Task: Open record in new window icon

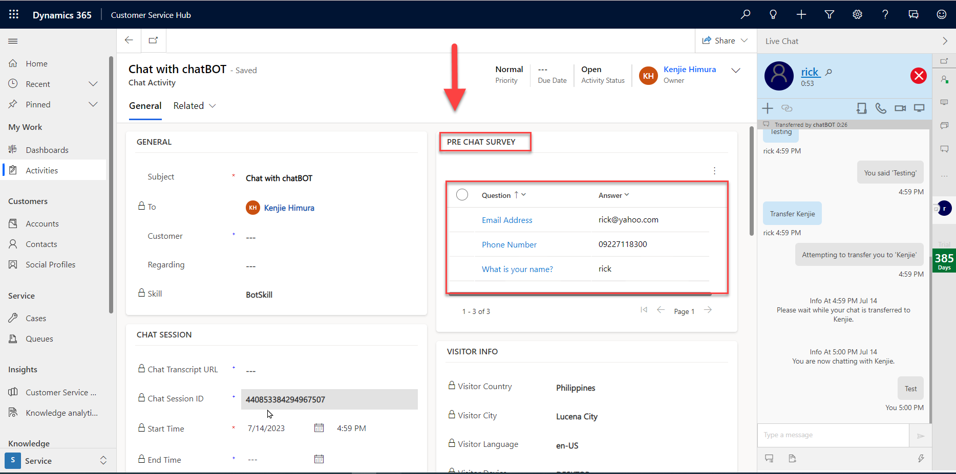Action: pos(153,40)
